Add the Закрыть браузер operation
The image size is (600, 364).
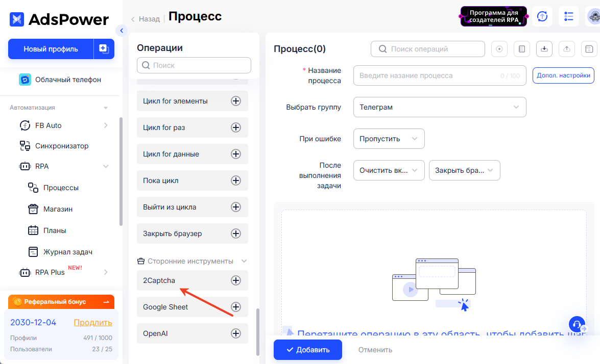(236, 233)
